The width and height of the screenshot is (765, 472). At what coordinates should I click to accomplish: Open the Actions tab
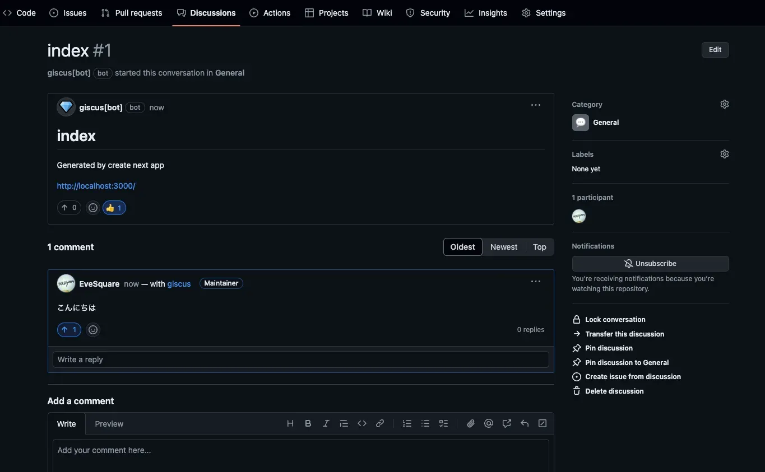pos(270,13)
